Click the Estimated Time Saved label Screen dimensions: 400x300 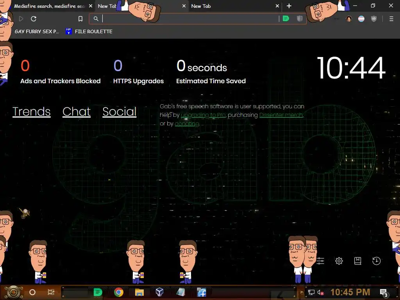(x=211, y=81)
